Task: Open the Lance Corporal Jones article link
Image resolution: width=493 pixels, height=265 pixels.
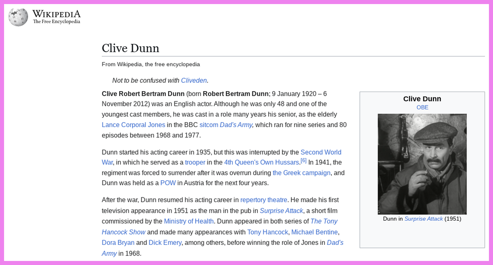Action: 133,125
